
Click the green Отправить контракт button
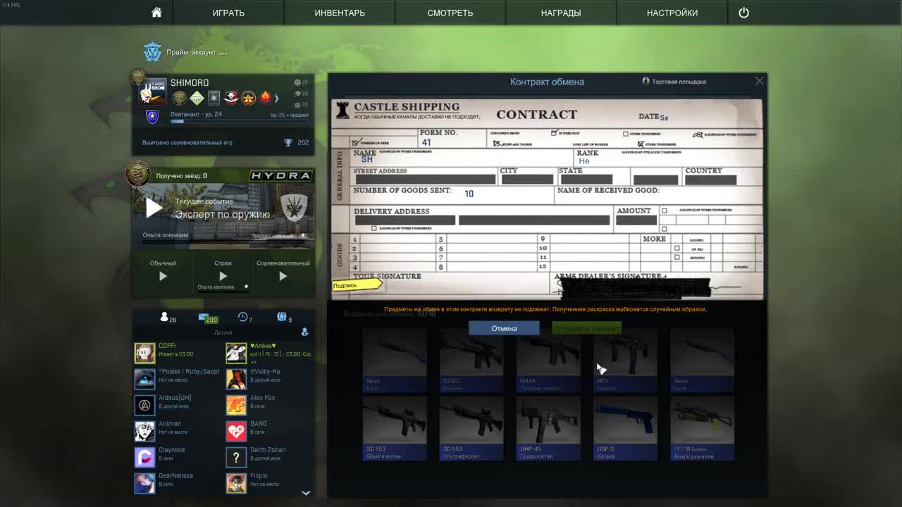click(x=586, y=328)
